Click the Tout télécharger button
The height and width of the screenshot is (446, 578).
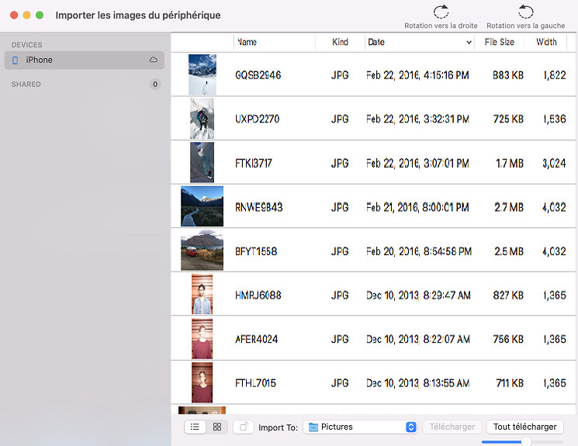click(x=525, y=427)
